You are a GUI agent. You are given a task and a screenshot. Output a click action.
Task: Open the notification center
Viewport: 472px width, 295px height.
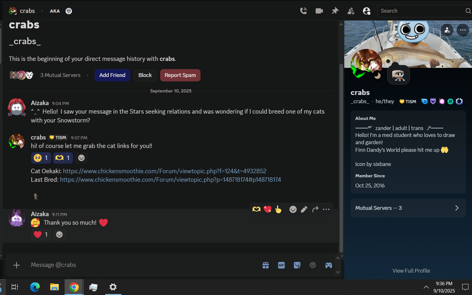[x=465, y=287]
